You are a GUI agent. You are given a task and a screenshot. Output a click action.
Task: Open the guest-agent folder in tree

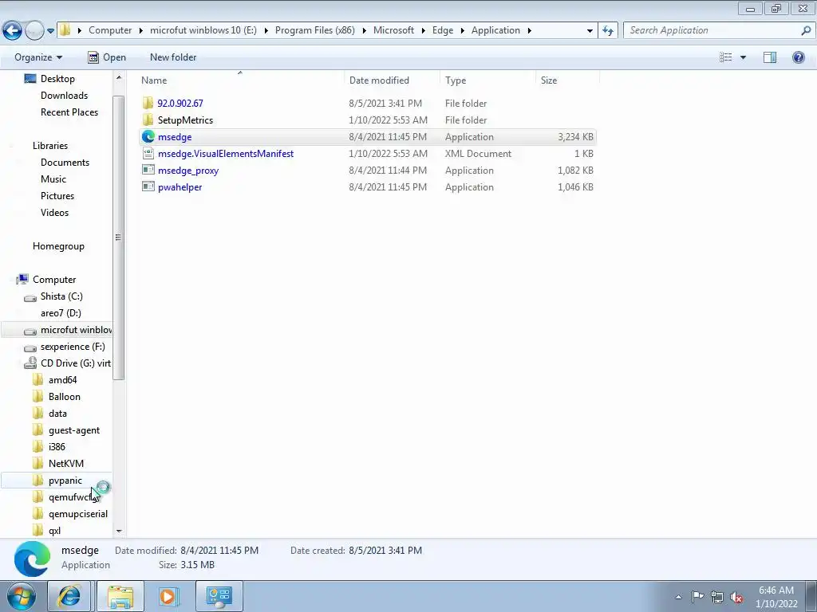pos(74,430)
